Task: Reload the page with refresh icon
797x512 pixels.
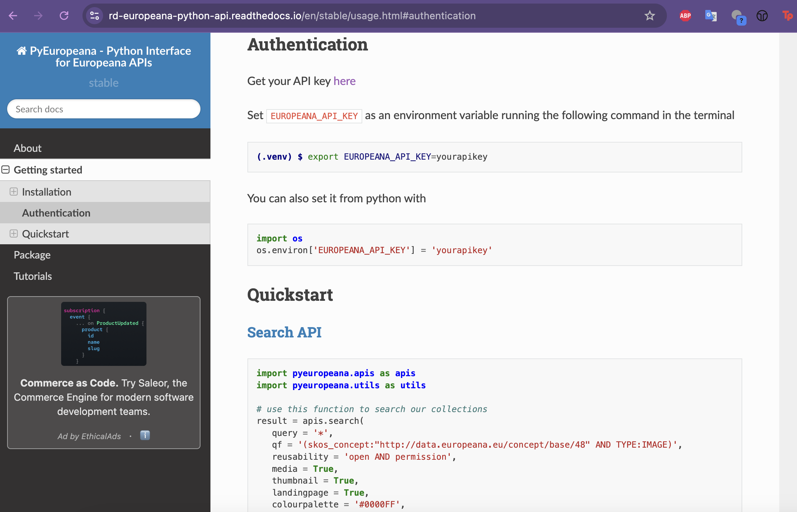Action: pos(64,16)
